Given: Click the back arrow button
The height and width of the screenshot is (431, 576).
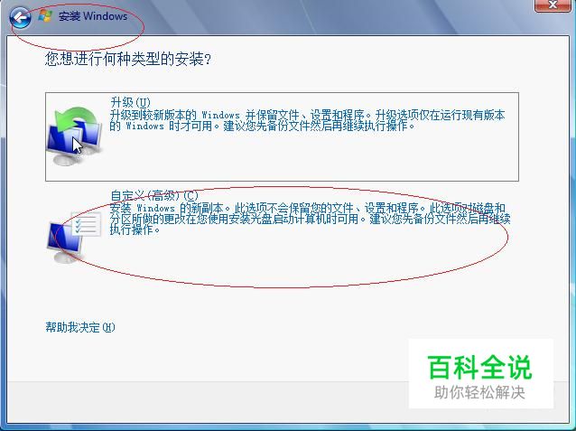Looking at the screenshot, I should pos(20,17).
